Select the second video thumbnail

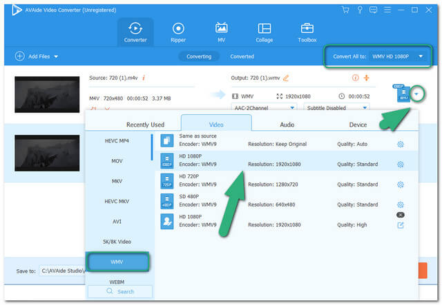click(47, 153)
